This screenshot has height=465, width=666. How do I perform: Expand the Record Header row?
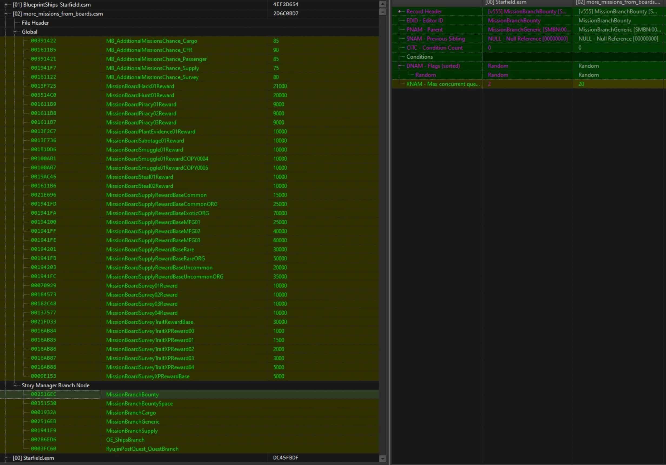point(399,11)
